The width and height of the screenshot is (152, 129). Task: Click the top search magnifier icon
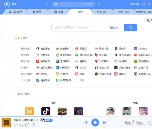coord(92,4)
